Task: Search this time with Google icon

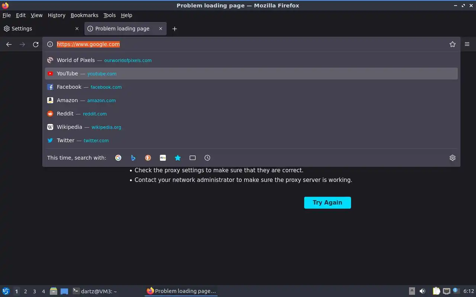Action: point(118,158)
